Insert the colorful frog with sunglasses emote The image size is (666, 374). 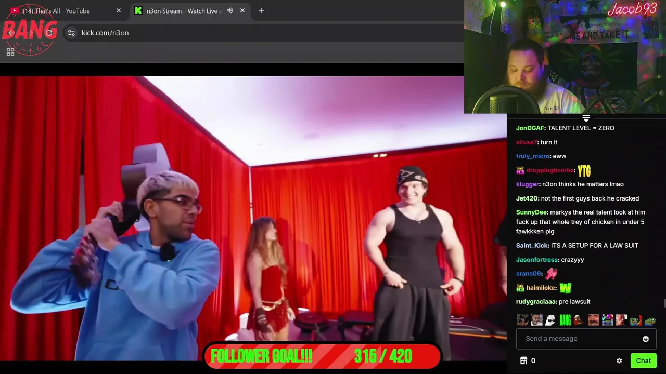[x=607, y=320]
